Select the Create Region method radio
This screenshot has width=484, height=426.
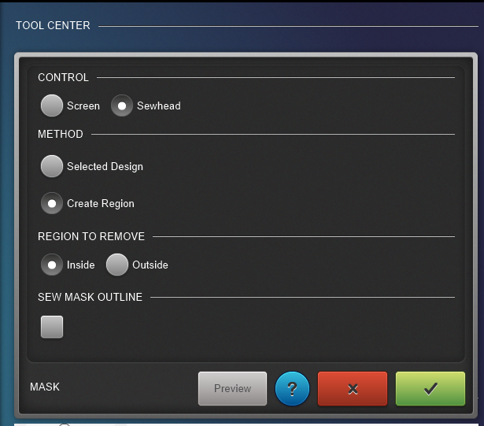(52, 203)
